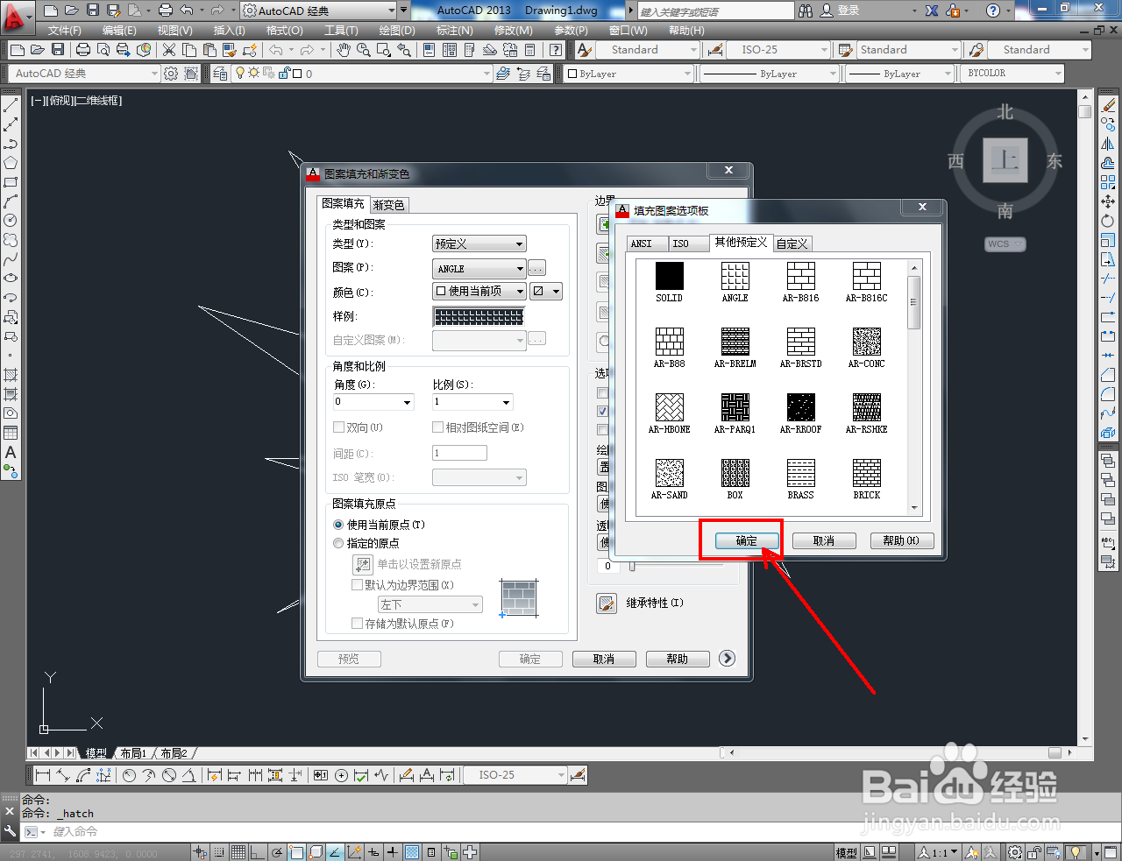
Task: Click the Customize wrench icon near command line
Action: [x=10, y=831]
